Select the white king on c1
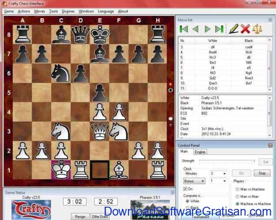 point(61,170)
